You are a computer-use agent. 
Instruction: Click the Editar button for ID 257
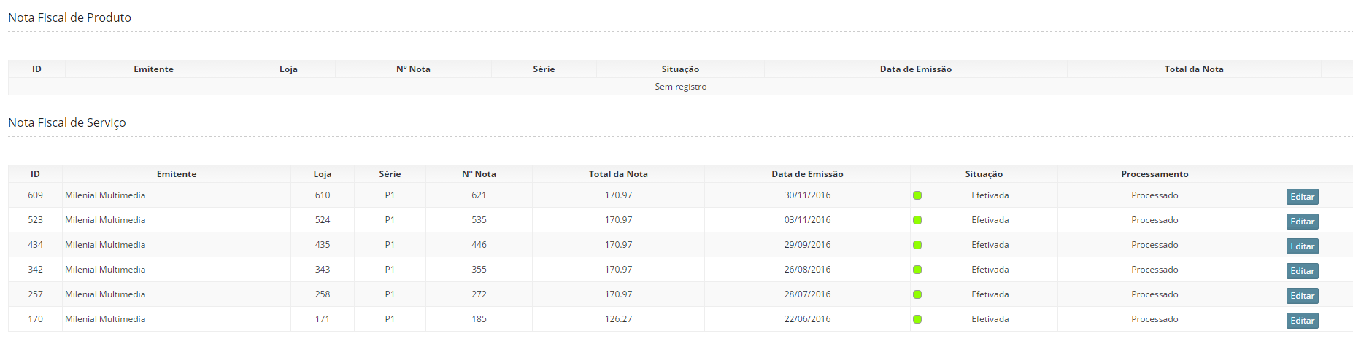coord(1302,296)
